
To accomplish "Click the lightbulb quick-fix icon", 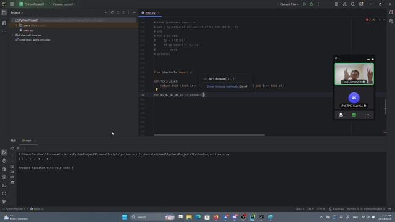I will (x=157, y=89).
